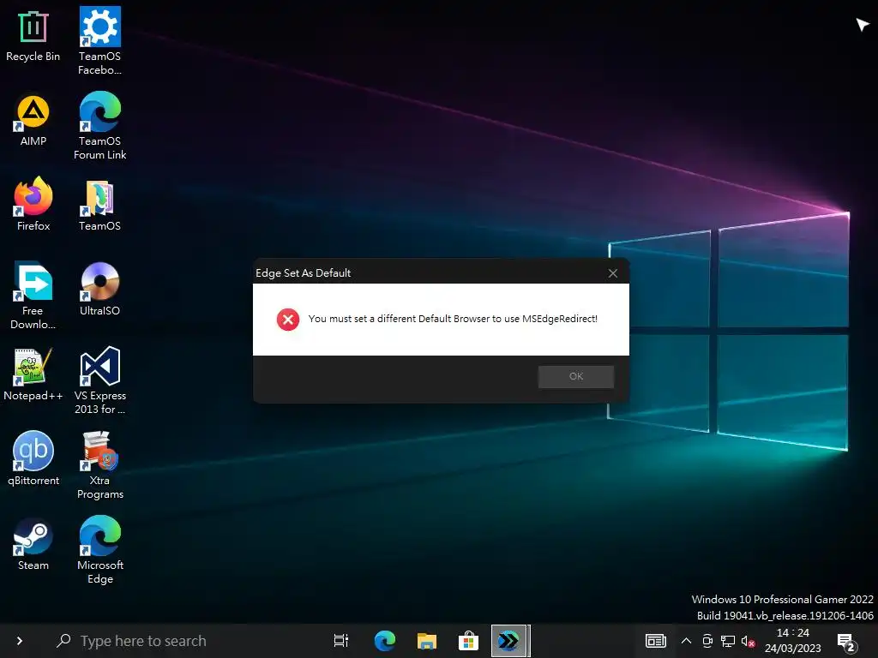The height and width of the screenshot is (658, 878).
Task: Click the start chevron at taskbar left
Action: (x=20, y=641)
